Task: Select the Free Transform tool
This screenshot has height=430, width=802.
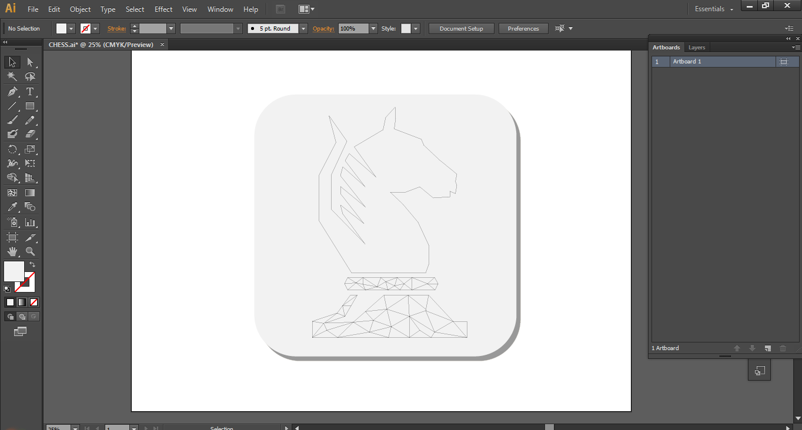Action: point(30,164)
